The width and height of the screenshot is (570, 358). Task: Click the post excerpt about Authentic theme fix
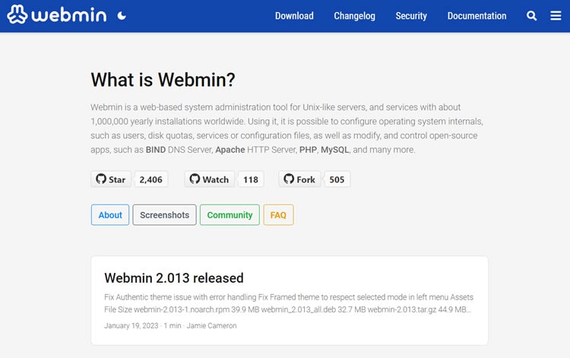(x=289, y=303)
